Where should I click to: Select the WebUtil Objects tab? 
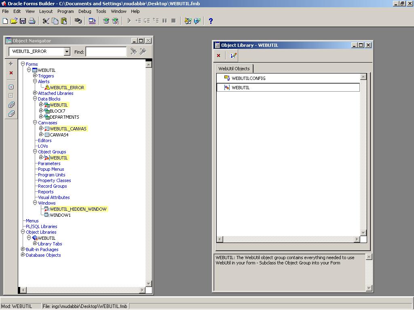click(234, 69)
